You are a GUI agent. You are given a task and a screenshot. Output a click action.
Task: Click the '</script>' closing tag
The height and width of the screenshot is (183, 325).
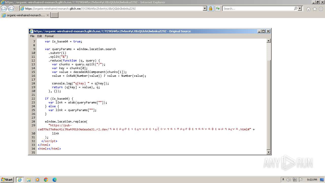(49, 141)
